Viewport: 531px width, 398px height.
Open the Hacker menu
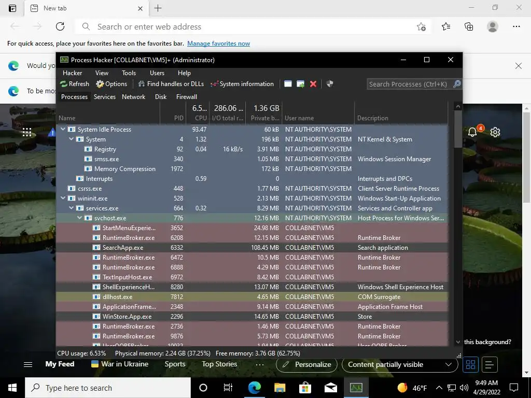[73, 73]
